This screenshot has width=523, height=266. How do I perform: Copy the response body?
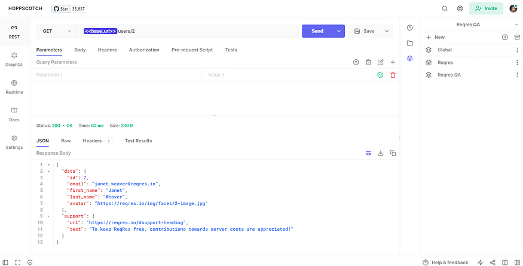pyautogui.click(x=393, y=153)
